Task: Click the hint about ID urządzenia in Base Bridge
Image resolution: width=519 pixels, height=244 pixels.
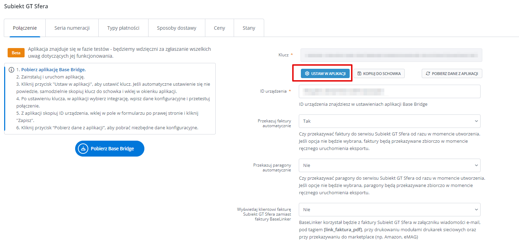Action: click(363, 104)
